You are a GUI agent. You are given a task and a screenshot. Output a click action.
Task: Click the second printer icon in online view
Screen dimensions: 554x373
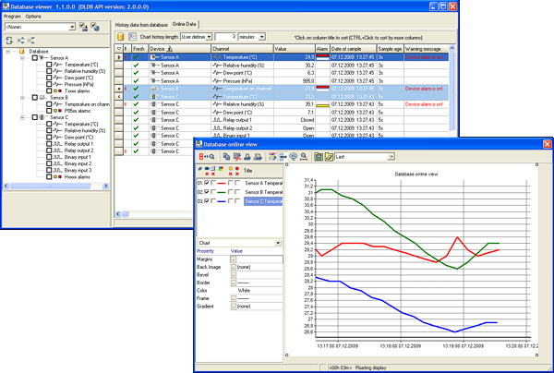(x=258, y=156)
